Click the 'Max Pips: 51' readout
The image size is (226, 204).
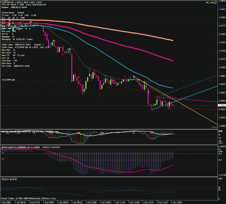(8, 50)
